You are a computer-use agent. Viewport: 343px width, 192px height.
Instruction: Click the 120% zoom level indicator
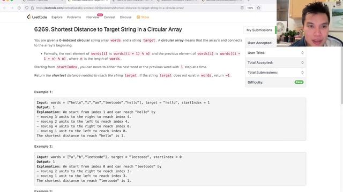[x=250, y=8]
